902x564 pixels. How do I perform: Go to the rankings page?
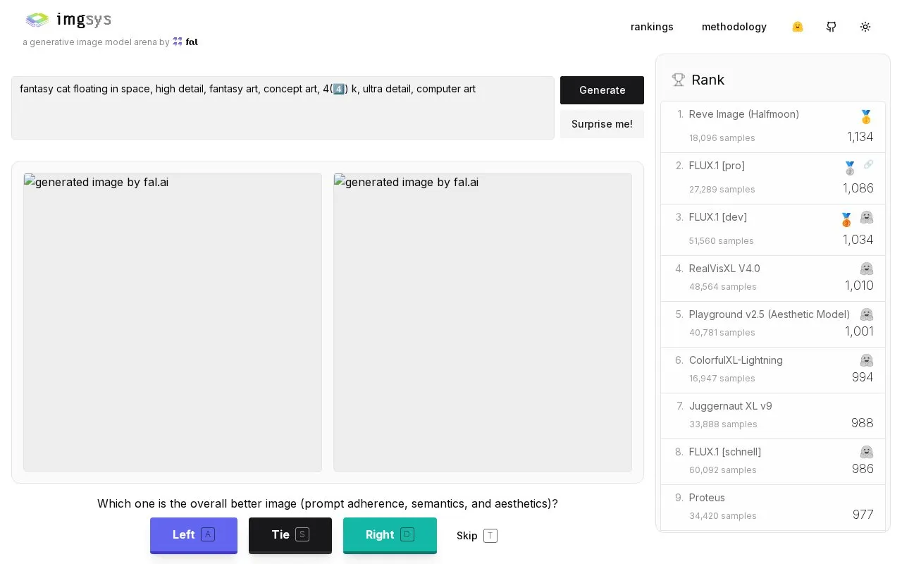pyautogui.click(x=652, y=27)
